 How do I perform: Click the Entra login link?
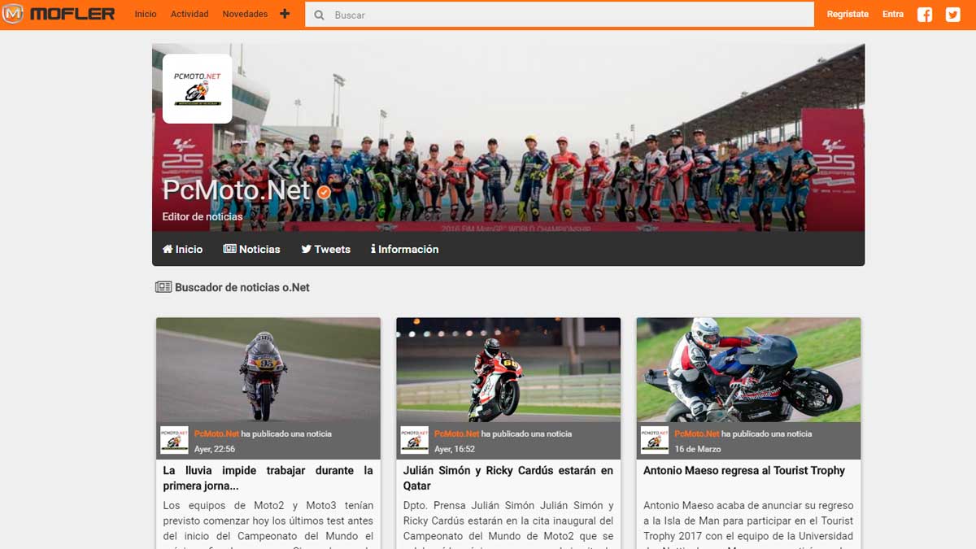pyautogui.click(x=893, y=14)
